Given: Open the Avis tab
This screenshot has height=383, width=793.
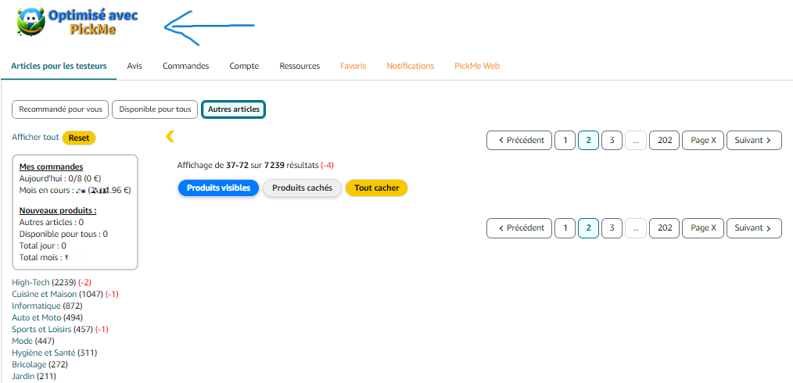Looking at the screenshot, I should (135, 66).
